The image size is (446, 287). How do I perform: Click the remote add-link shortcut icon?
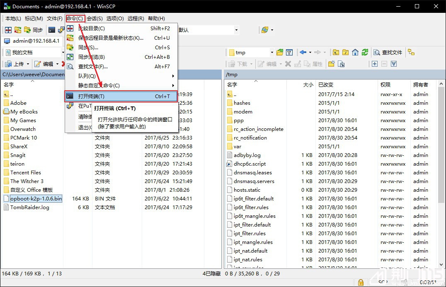341,64
